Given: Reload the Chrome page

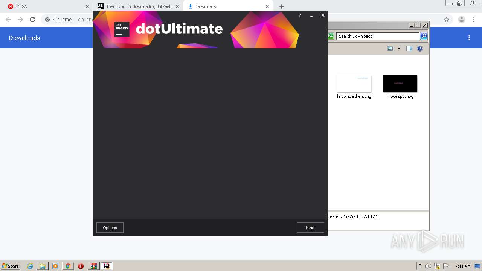Looking at the screenshot, I should (32, 20).
